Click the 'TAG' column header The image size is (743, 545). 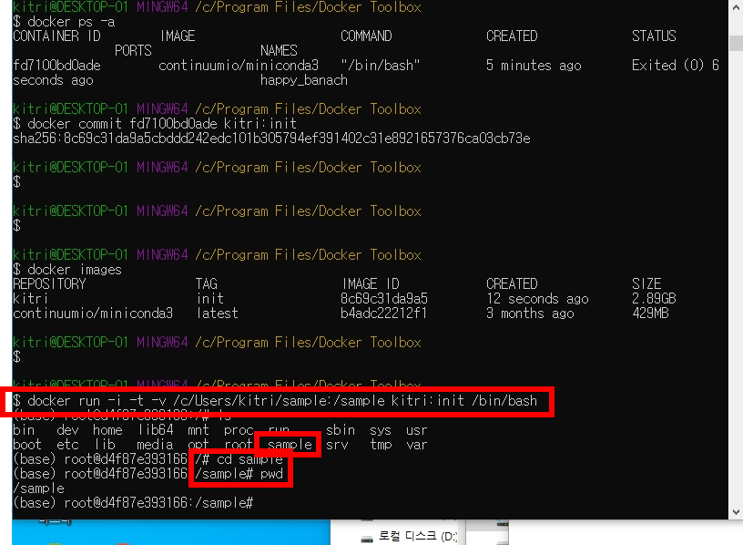207,284
